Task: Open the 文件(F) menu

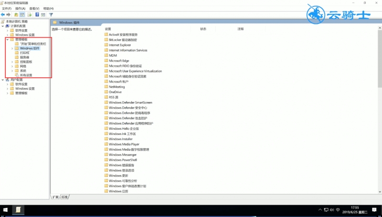Action: click(7, 9)
